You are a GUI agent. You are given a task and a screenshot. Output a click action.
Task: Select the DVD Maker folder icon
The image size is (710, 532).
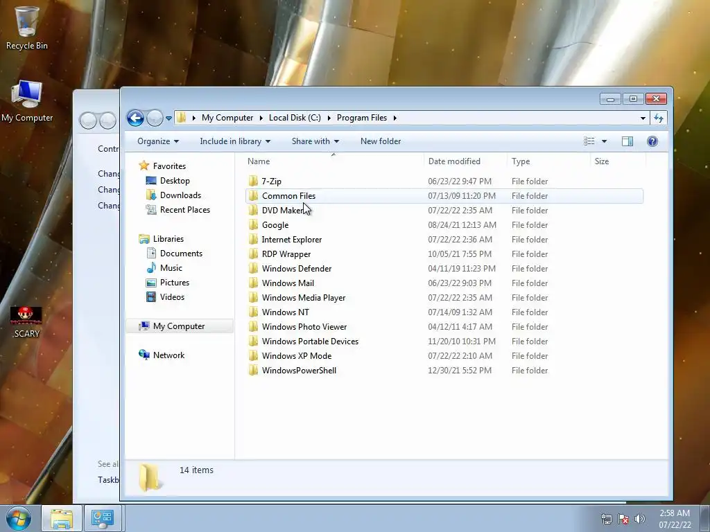(x=253, y=211)
